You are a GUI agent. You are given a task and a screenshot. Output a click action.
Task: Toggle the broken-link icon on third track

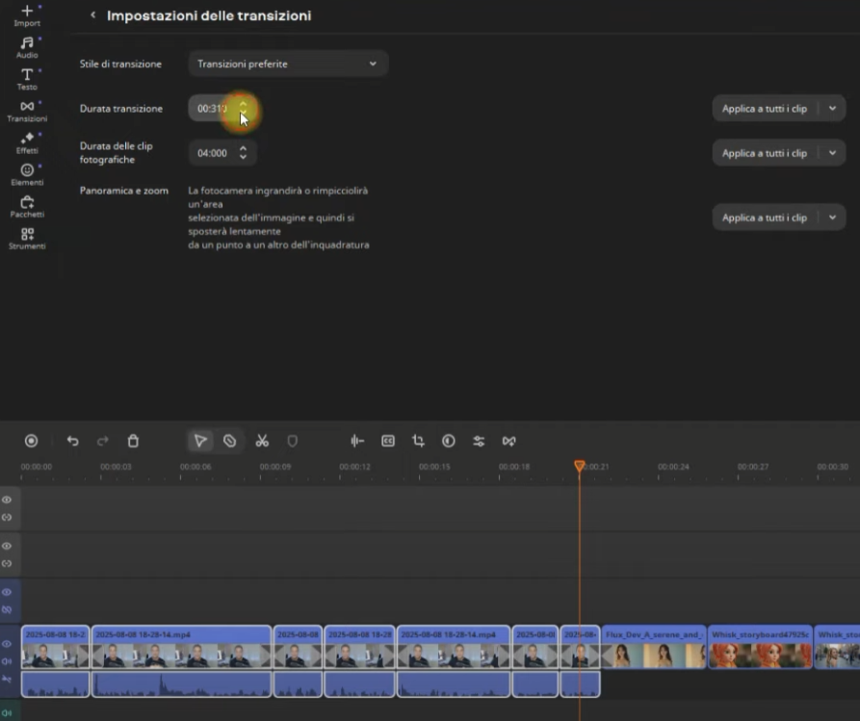coord(7,609)
